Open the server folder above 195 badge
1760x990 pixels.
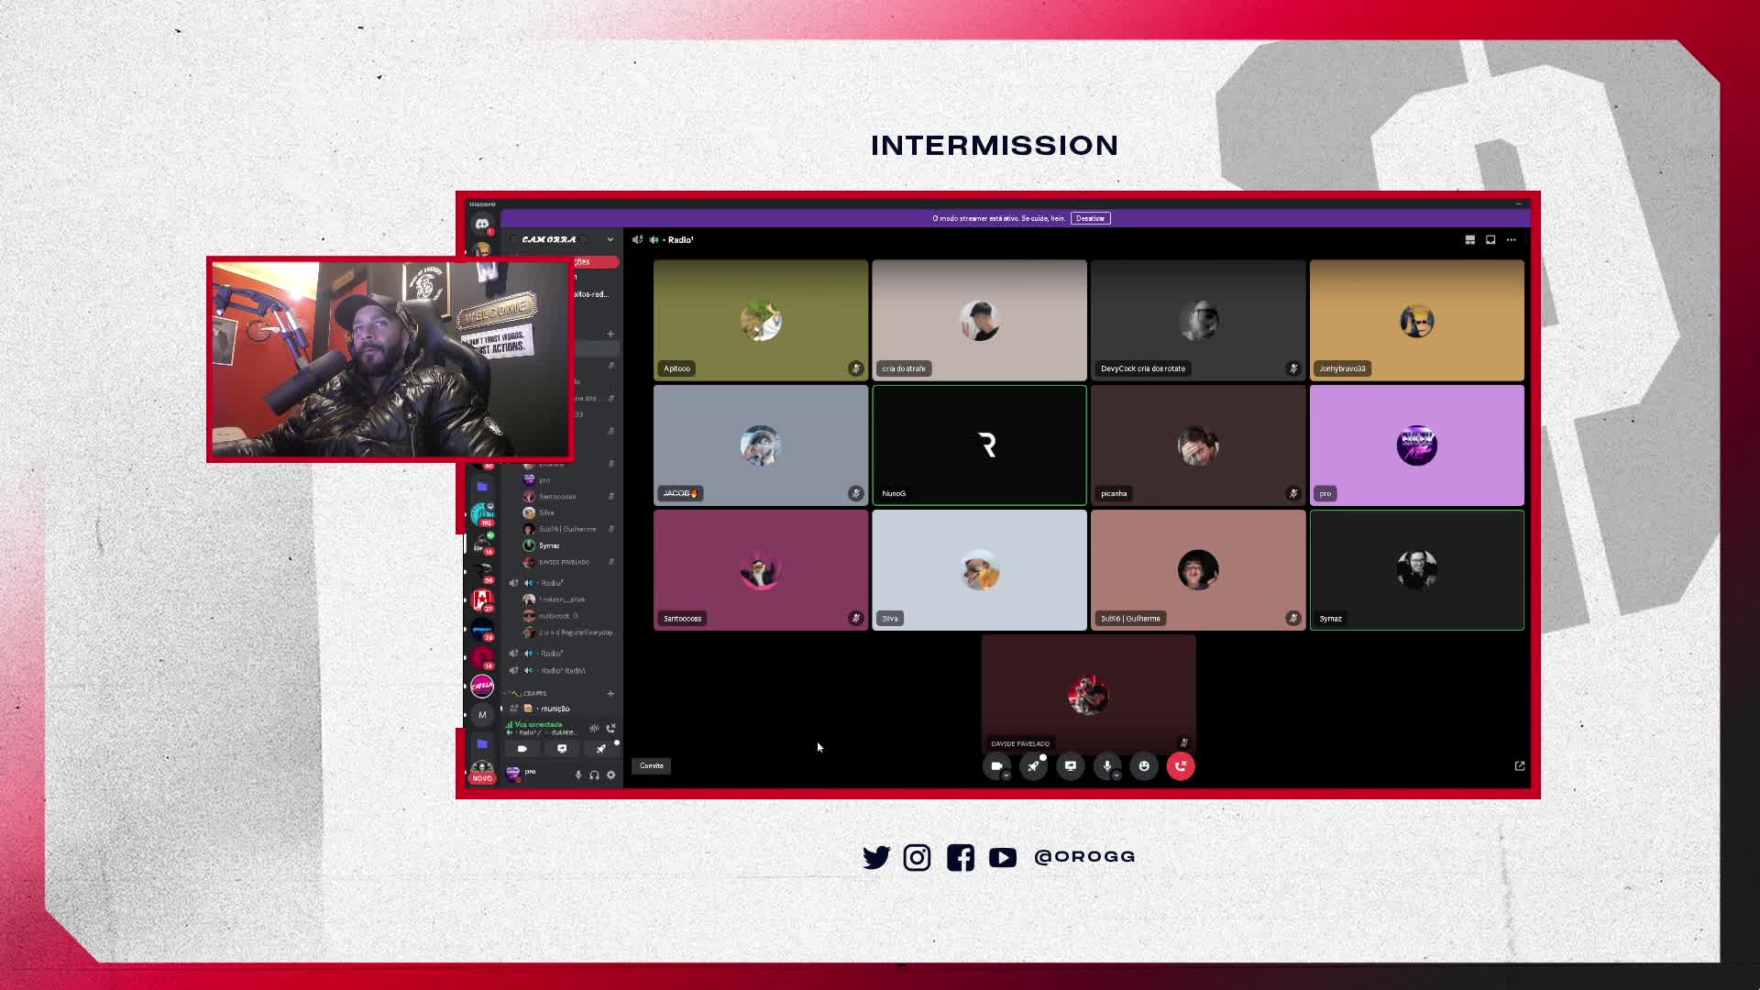tap(482, 486)
